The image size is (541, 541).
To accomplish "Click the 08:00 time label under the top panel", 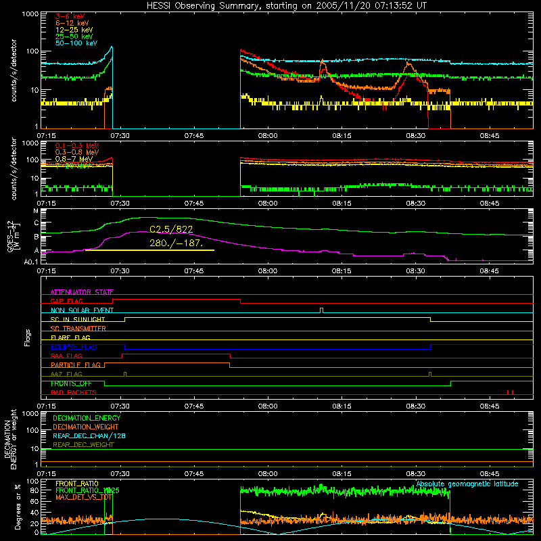I will 268,136.
